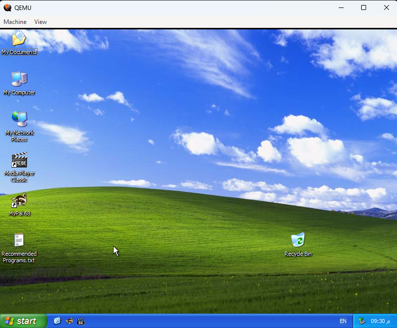This screenshot has width=397, height=328.
Task: Open the QEMU View menu
Action: (x=40, y=22)
